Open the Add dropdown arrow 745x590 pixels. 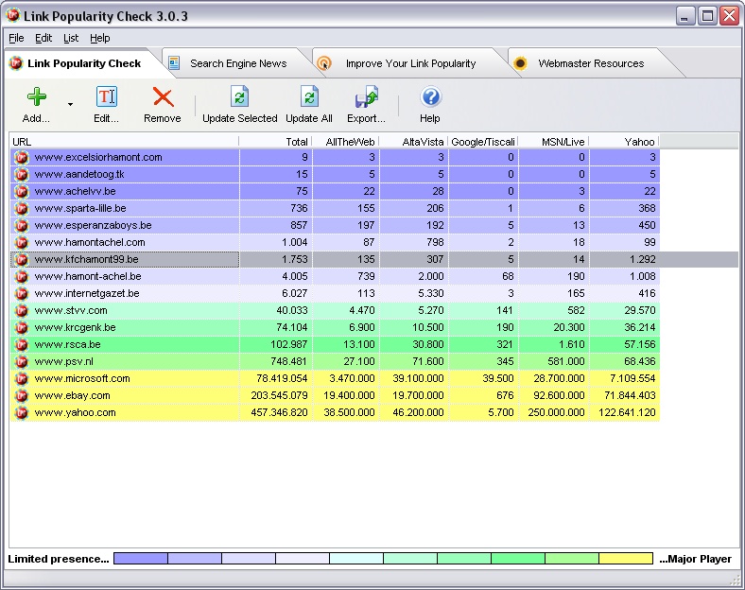[x=70, y=104]
